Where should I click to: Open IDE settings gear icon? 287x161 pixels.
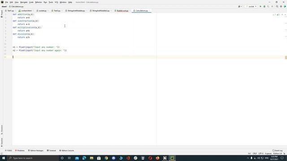pos(281,6)
